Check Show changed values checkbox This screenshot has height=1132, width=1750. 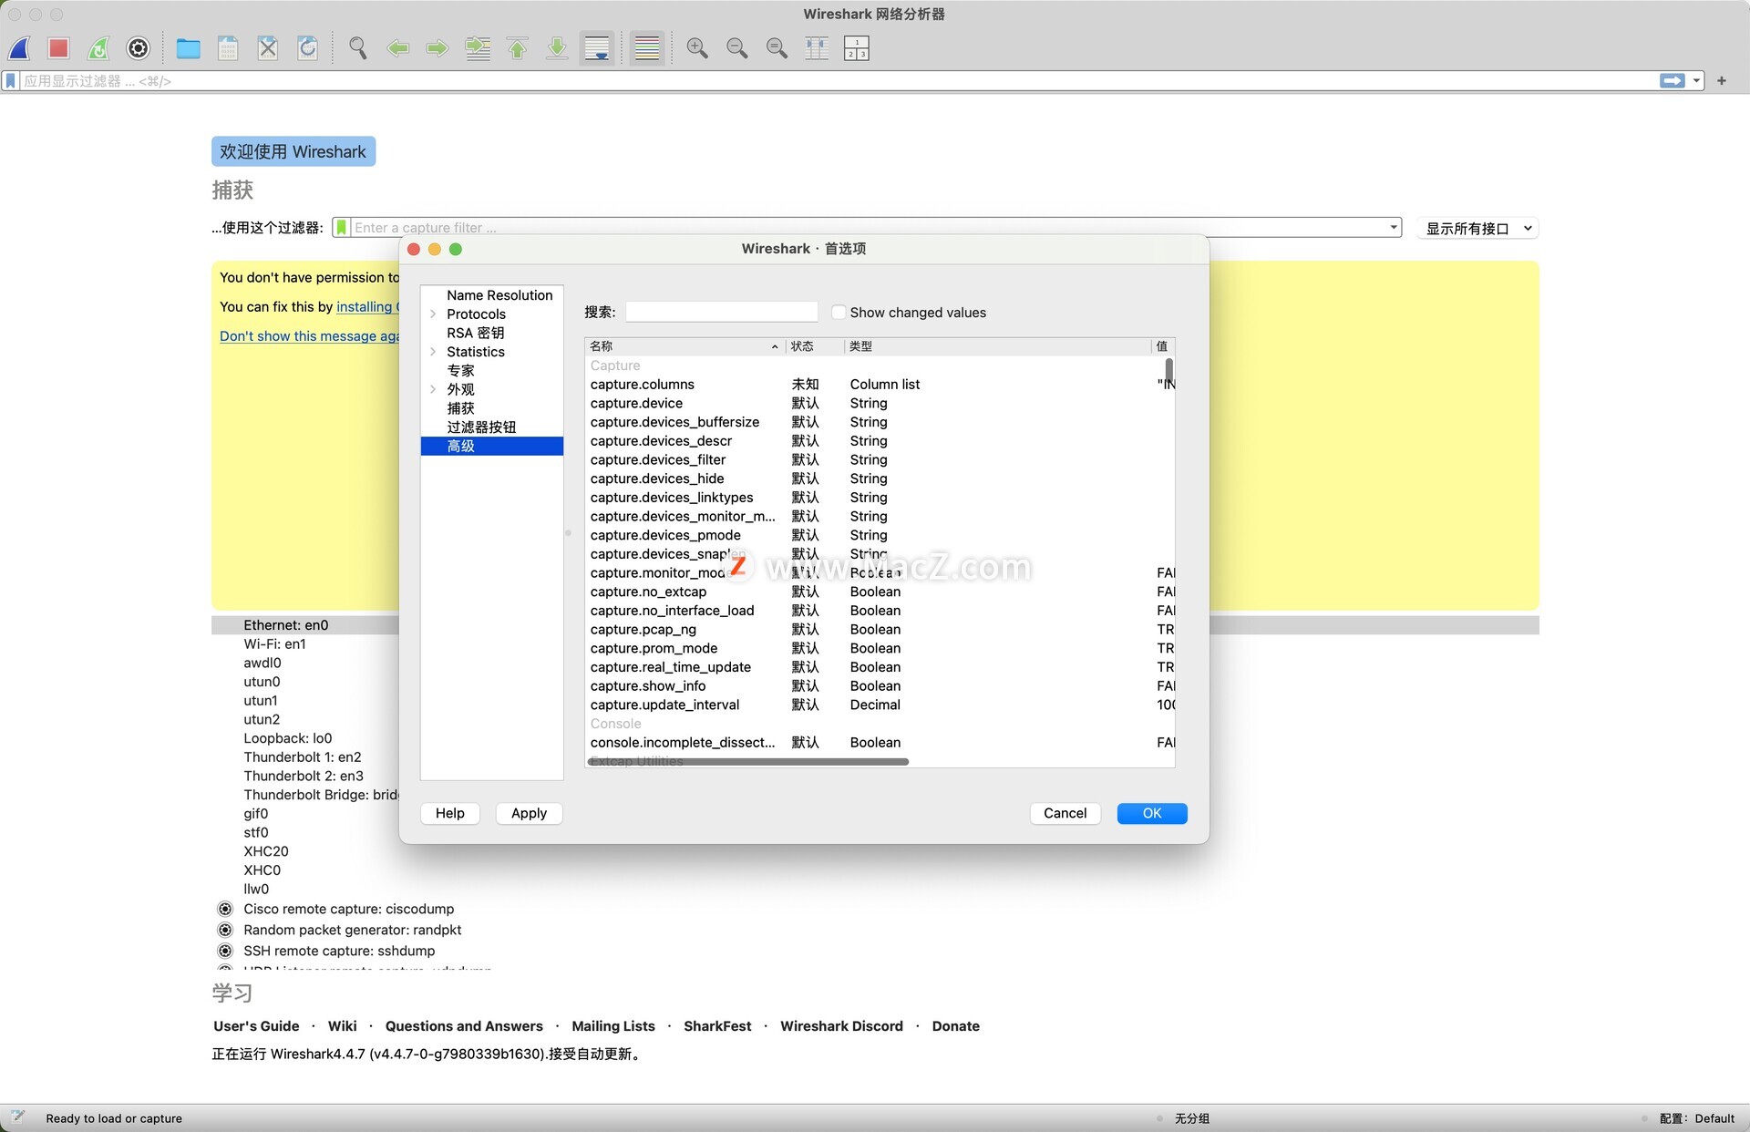point(839,313)
